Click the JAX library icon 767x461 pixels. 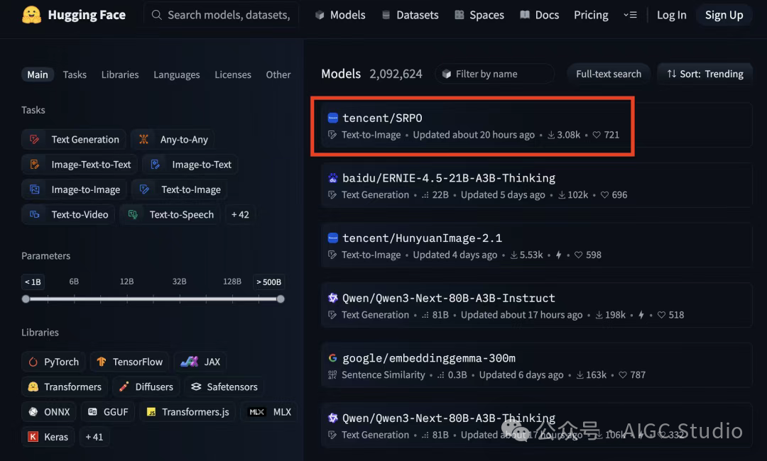click(x=190, y=362)
